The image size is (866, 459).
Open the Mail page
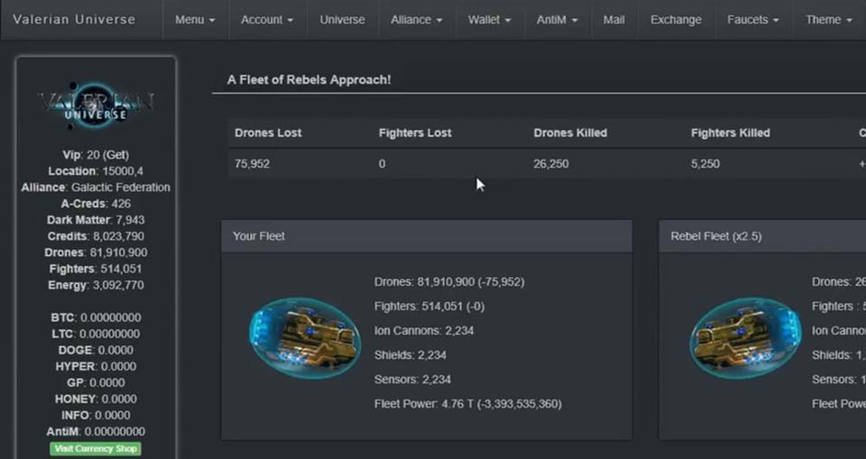[x=613, y=20]
